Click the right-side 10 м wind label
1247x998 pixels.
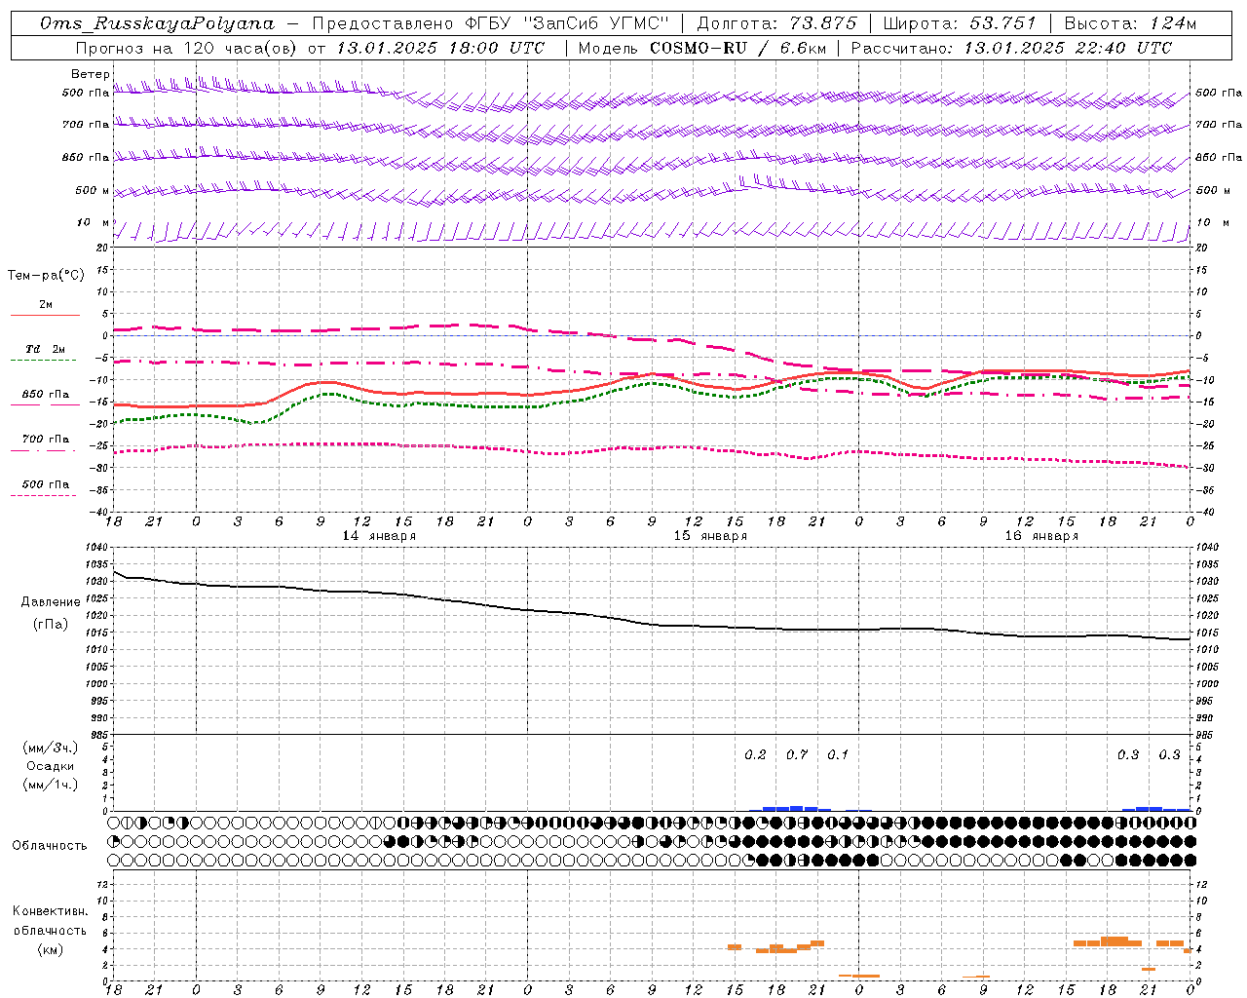(1212, 222)
